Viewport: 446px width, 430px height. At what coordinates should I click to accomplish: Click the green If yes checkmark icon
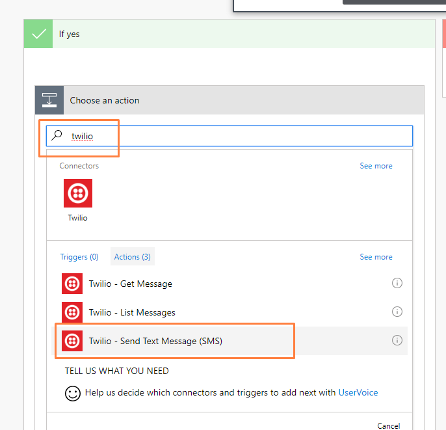[x=38, y=34]
